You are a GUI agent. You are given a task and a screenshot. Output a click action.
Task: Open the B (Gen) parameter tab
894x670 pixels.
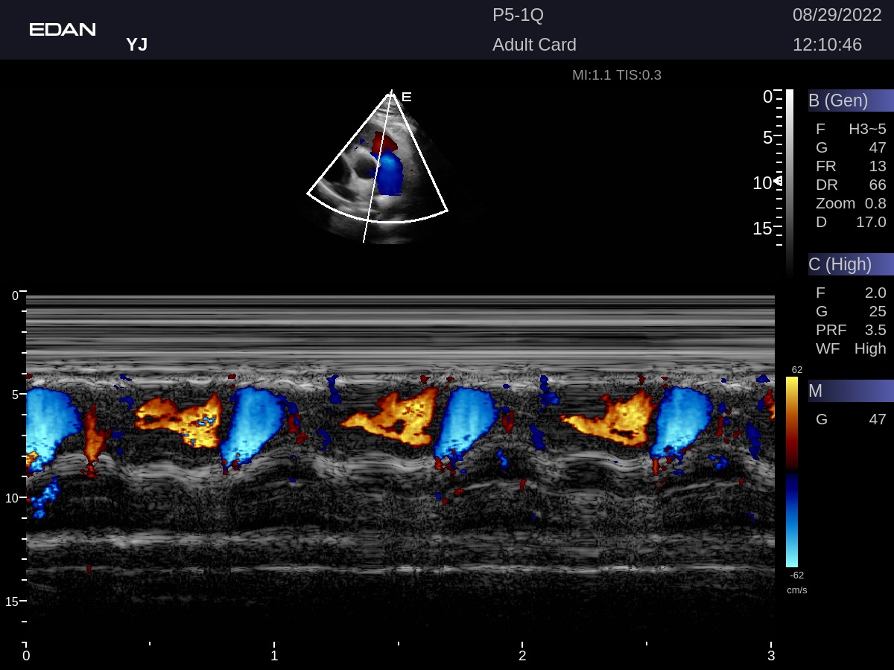click(x=850, y=100)
